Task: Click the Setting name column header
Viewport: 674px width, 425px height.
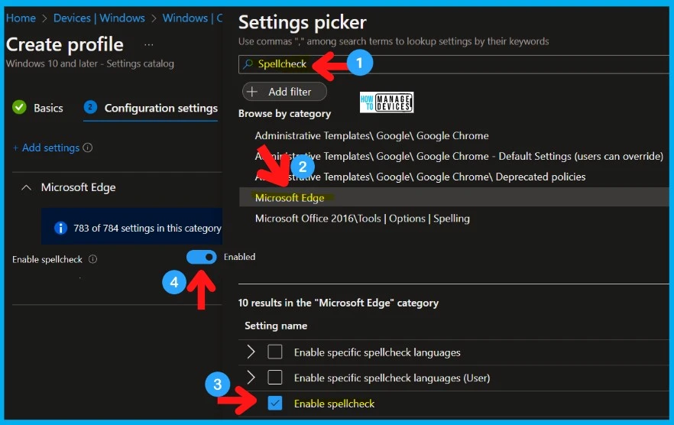Action: pyautogui.click(x=276, y=326)
